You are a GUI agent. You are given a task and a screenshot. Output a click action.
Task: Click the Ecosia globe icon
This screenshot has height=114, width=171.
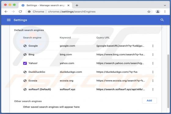click(25, 81)
